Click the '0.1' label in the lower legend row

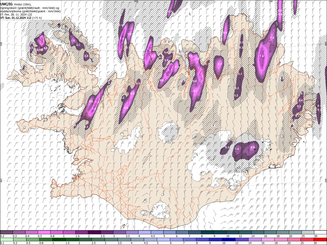[x=2, y=243]
